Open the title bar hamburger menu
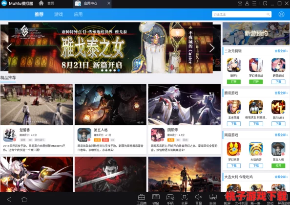This screenshot has width=290, height=205. (254, 3)
